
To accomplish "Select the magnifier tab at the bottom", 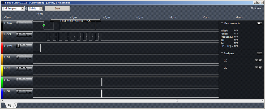I will click(x=10, y=105).
